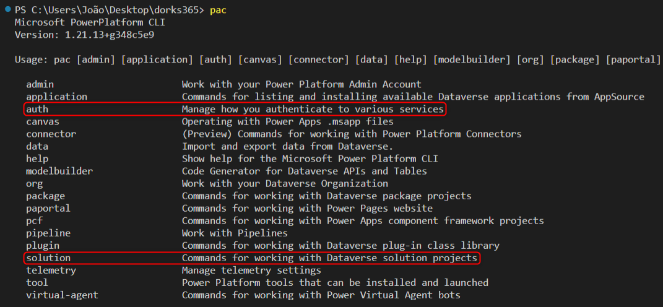Image resolution: width=663 pixels, height=307 pixels.
Task: Click the 'modelbuilder' command name in the list
Action: click(59, 171)
